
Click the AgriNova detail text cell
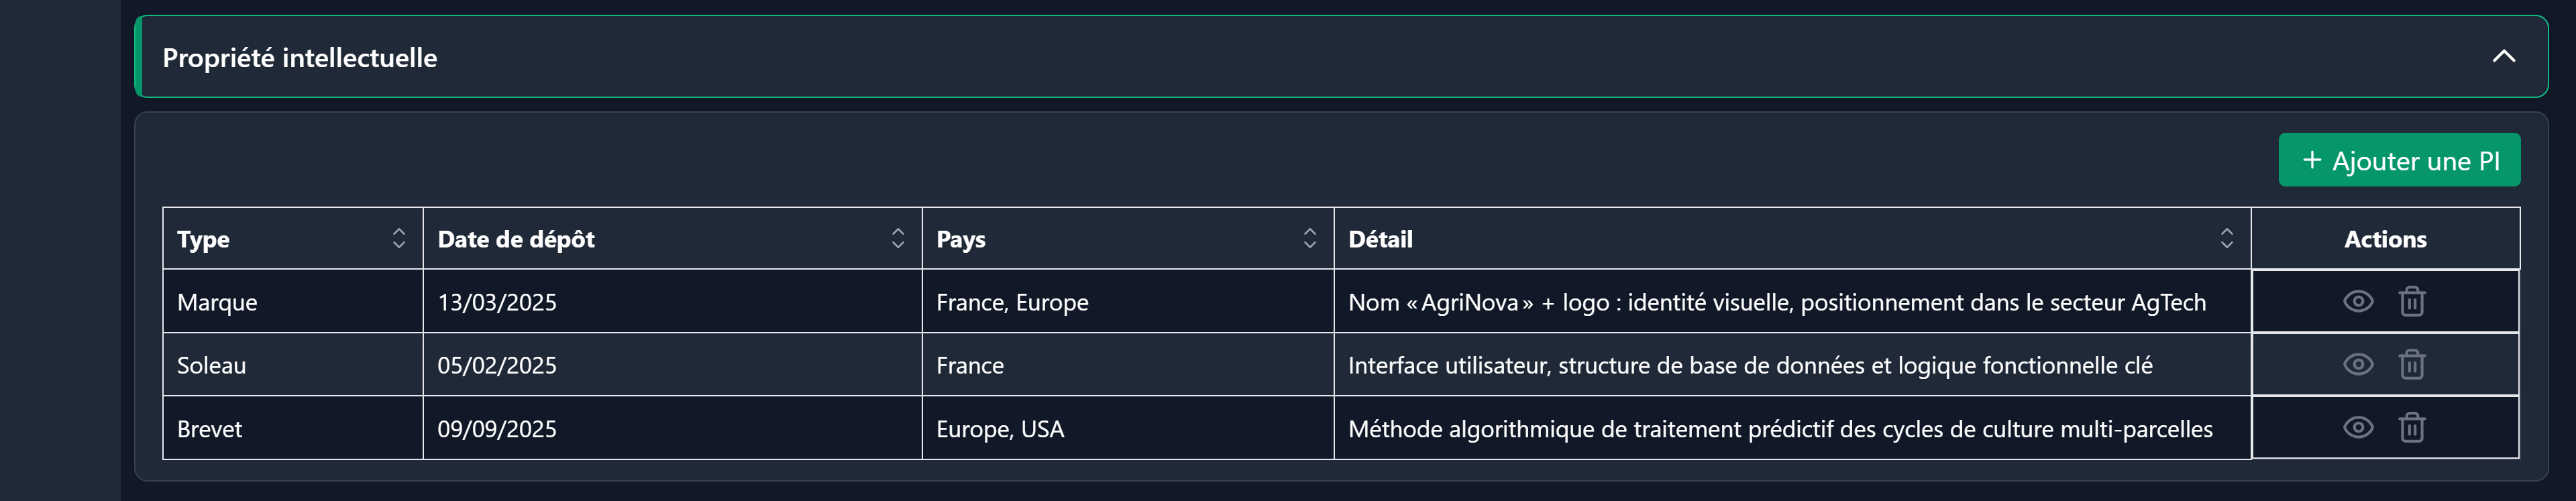[x=1776, y=302]
